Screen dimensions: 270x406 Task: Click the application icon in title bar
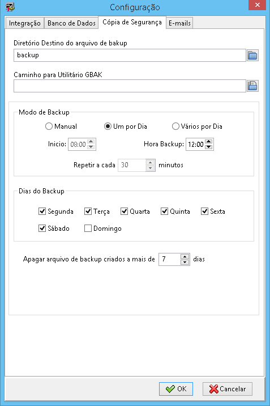(x=10, y=7)
